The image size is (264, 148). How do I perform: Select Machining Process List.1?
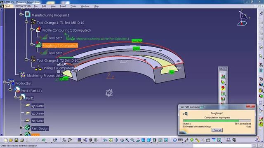45,76
